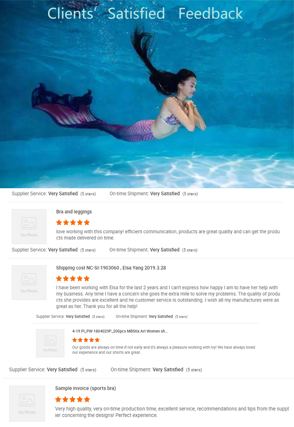The width and height of the screenshot is (294, 427).
Task: Open the Sample invoice (sports bra) title
Action: coord(86,388)
